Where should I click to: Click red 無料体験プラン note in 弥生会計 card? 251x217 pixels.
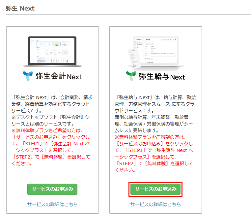pyautogui.click(x=51, y=147)
